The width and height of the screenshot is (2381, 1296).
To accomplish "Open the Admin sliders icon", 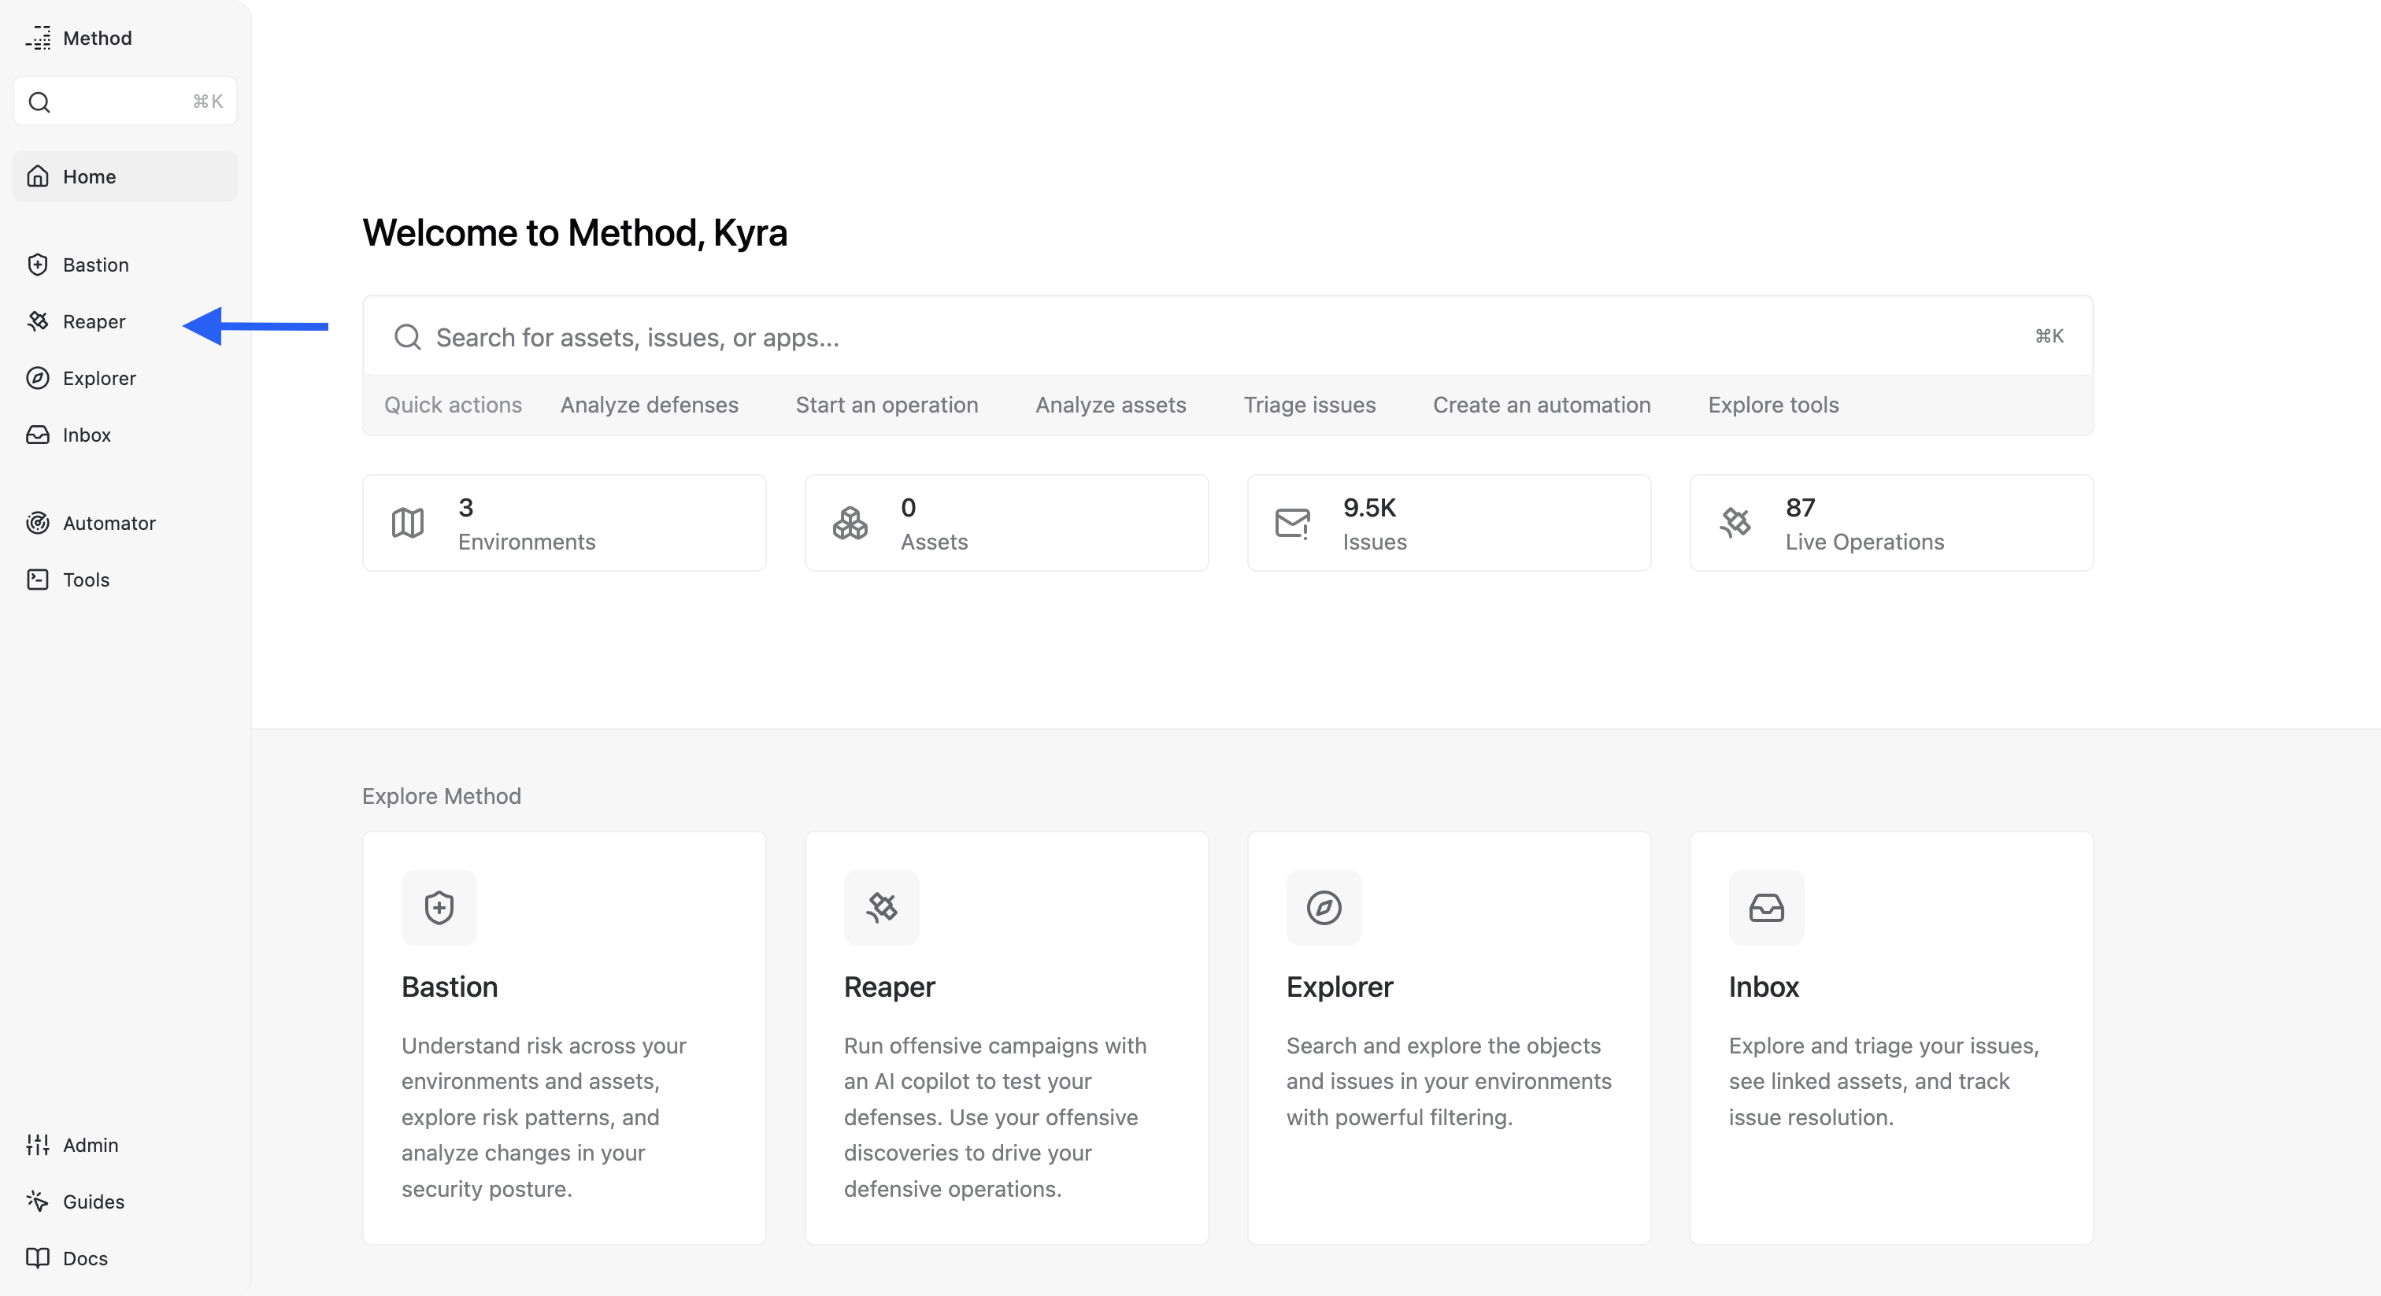I will click(x=38, y=1146).
